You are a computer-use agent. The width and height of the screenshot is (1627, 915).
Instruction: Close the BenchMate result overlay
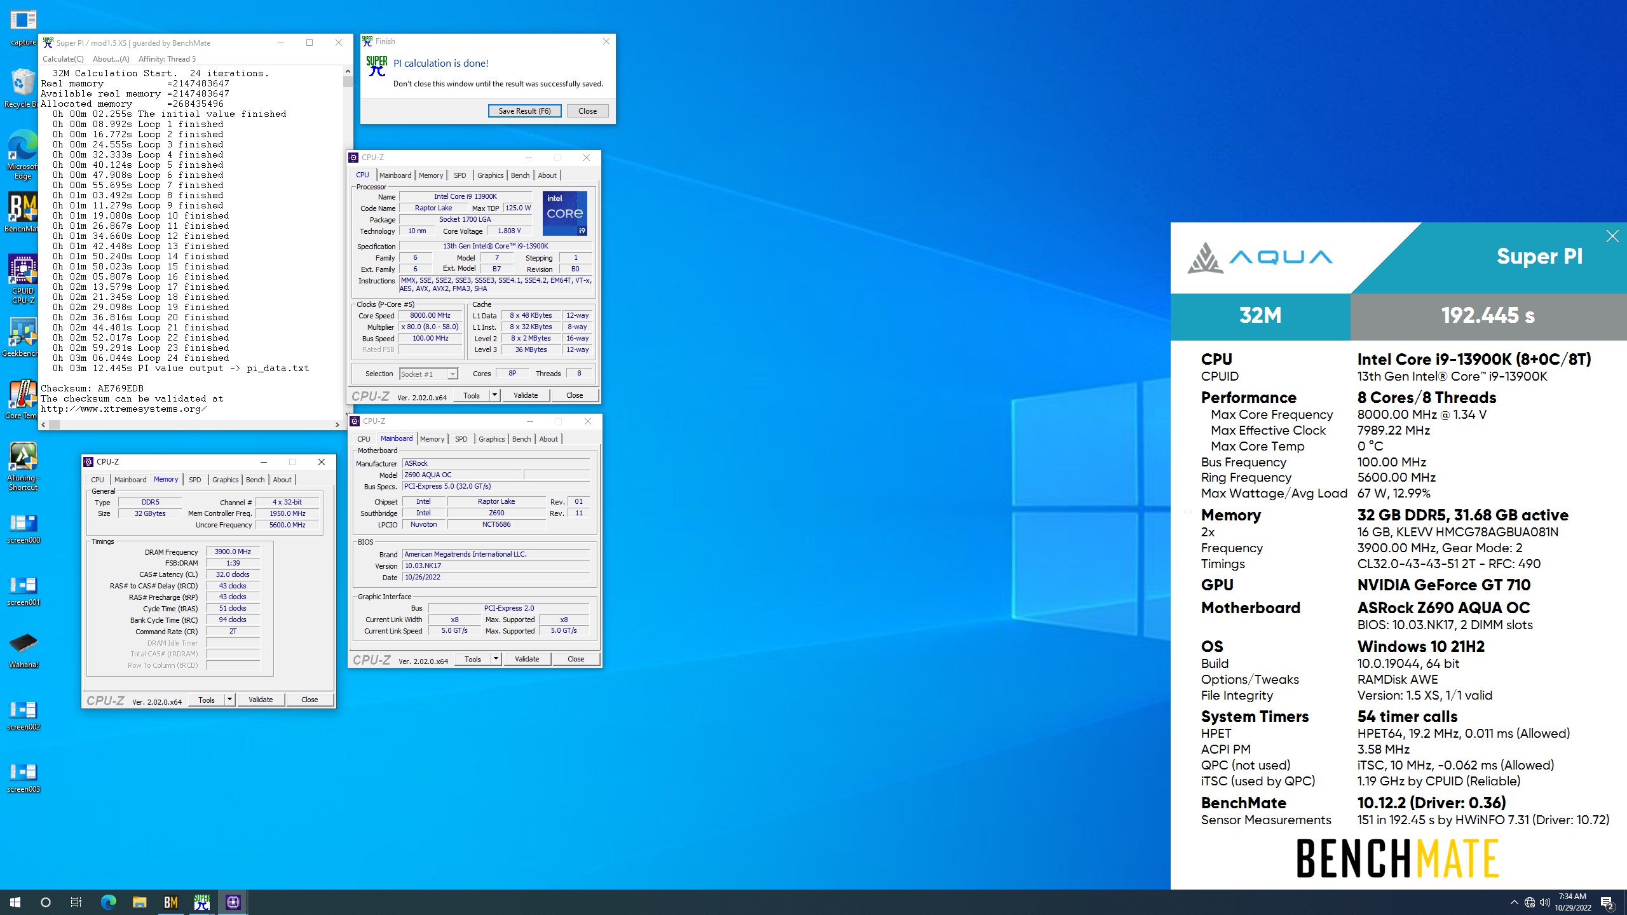pyautogui.click(x=1612, y=236)
